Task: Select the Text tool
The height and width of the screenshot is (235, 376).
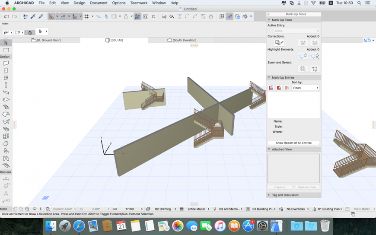Action: coord(6,193)
